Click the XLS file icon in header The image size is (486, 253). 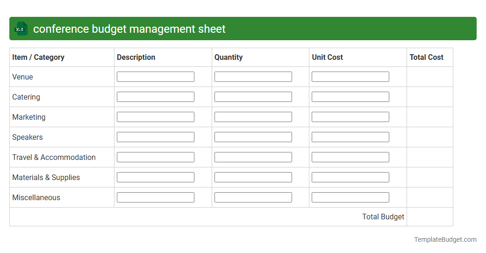(21, 29)
